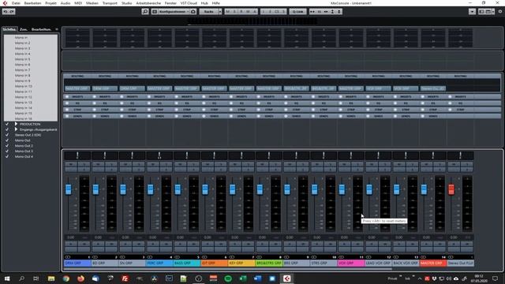The width and height of the screenshot is (505, 284).
Task: Open FileZilla from the Windows taskbar
Action: [125, 278]
